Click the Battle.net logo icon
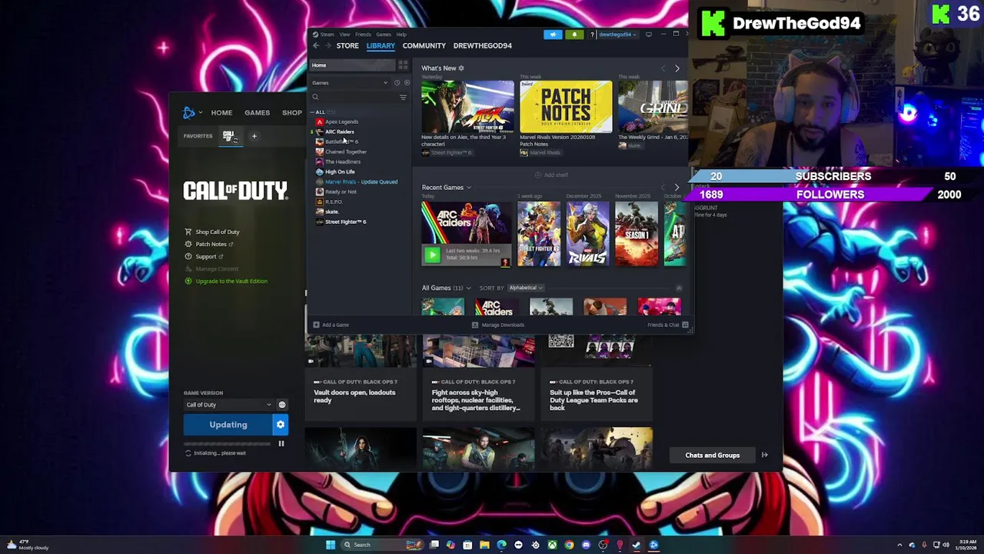This screenshot has height=554, width=984. (189, 113)
